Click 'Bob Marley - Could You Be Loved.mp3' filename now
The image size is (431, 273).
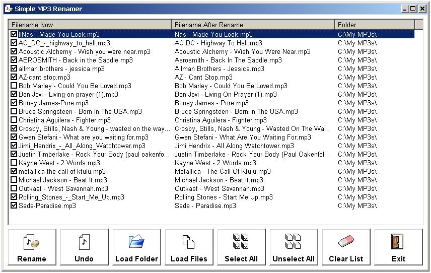(75, 86)
